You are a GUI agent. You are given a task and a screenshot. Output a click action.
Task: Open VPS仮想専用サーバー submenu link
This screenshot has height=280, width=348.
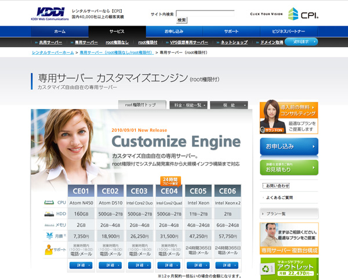coord(189,42)
